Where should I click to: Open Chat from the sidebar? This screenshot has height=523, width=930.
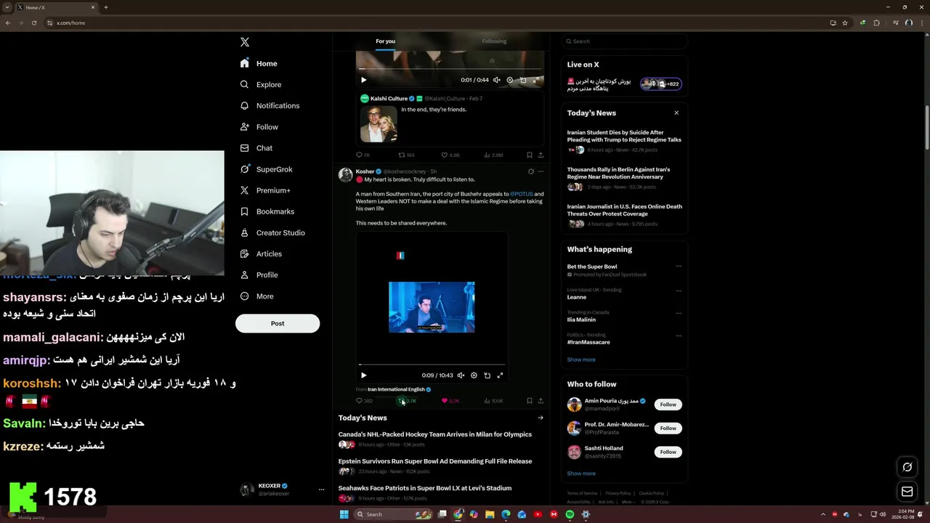[256, 147]
